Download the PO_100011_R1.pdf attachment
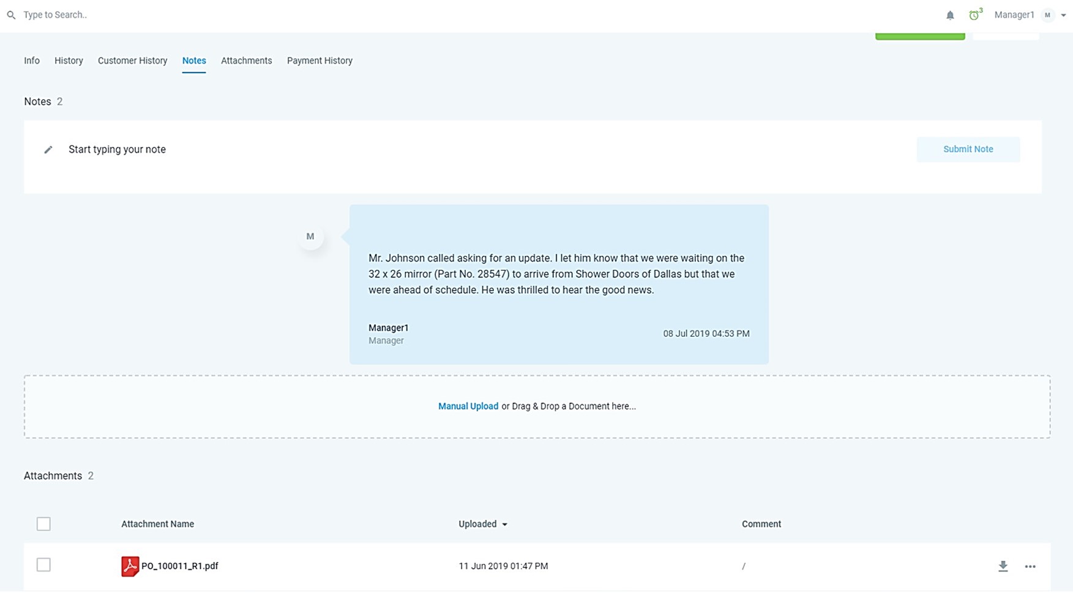This screenshot has height=593, width=1073. point(1003,566)
